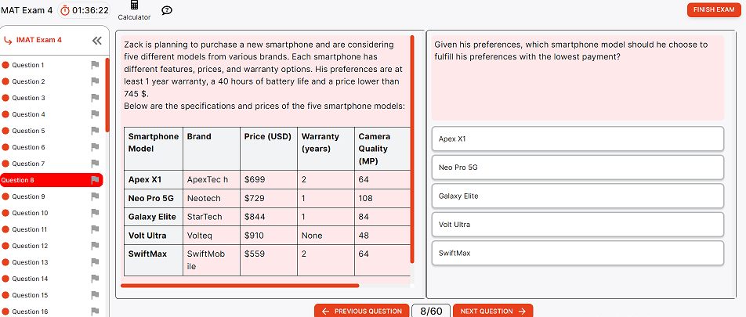
Task: Choose the Neo Pro 5G answer option
Action: (x=578, y=168)
